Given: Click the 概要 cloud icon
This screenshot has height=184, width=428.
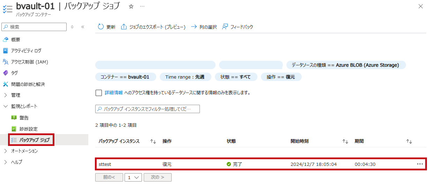Looking at the screenshot, I should 5,39.
